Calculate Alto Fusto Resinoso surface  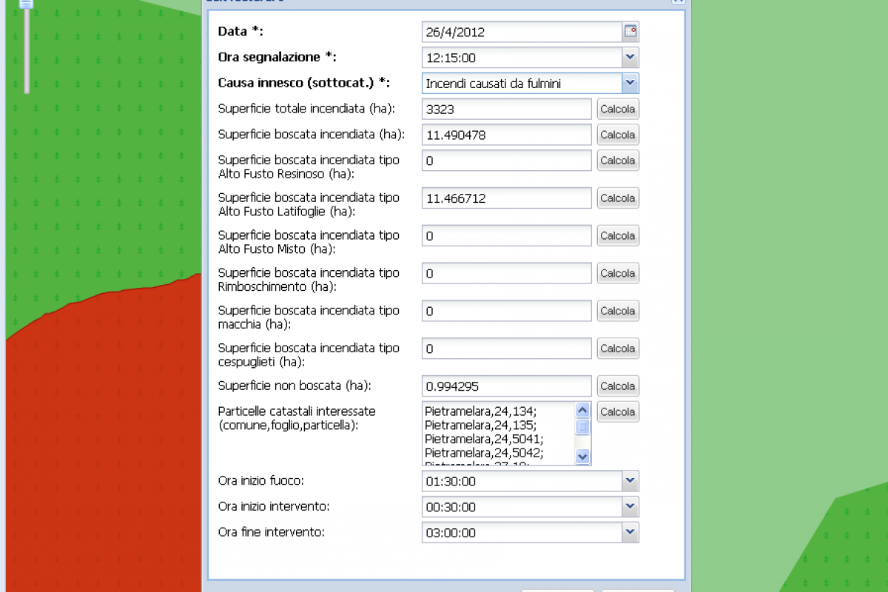point(618,161)
